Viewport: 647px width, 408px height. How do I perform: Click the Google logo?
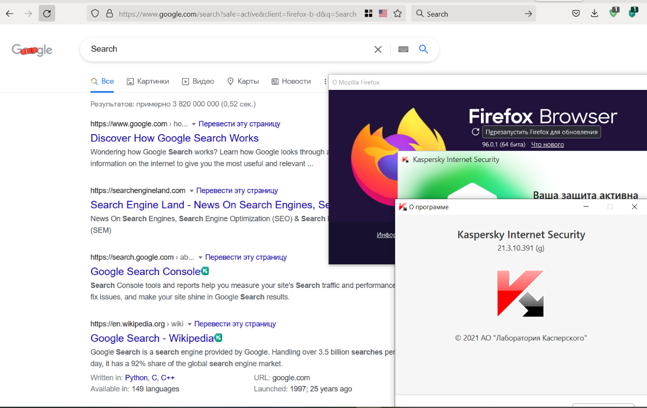(x=32, y=51)
